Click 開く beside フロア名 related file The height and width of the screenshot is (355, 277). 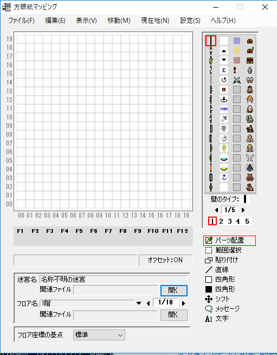(x=174, y=315)
